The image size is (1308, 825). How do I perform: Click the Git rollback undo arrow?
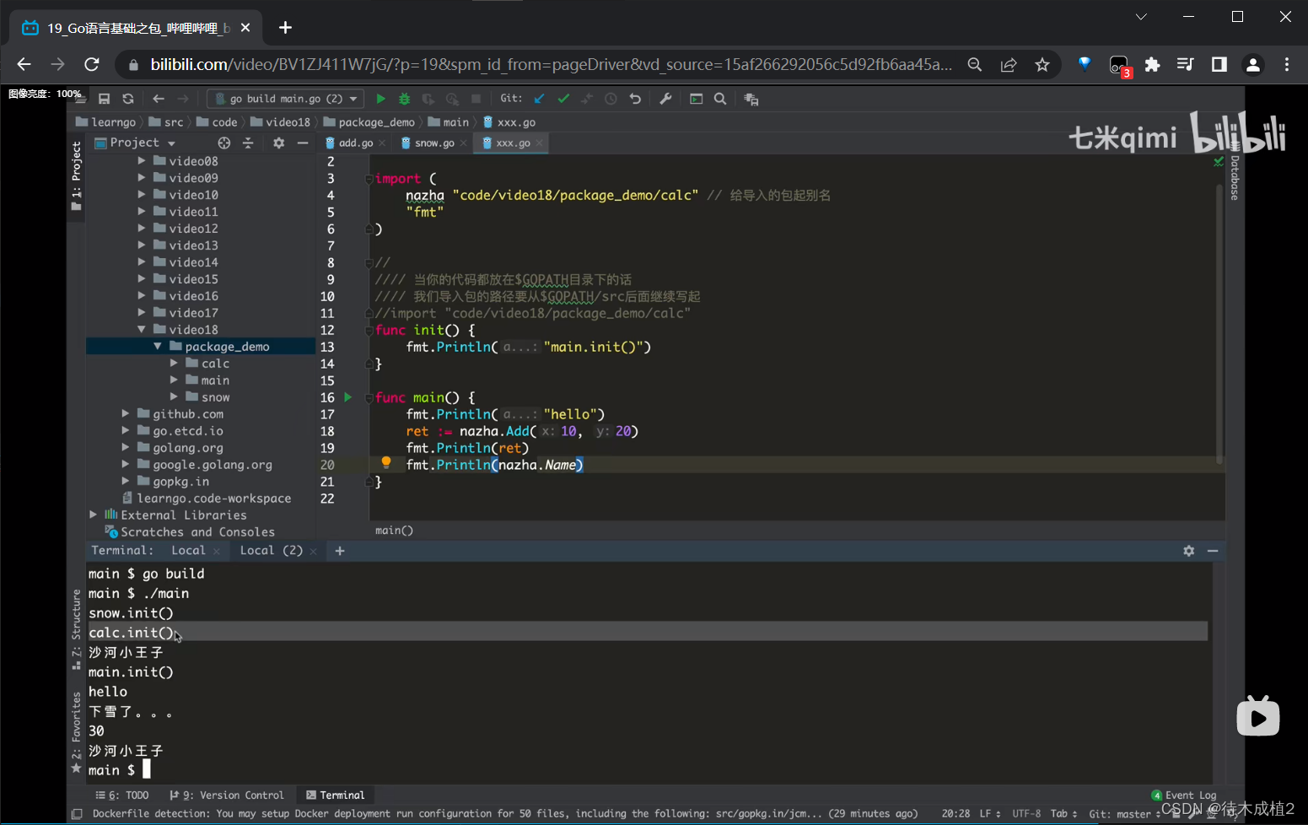(635, 99)
